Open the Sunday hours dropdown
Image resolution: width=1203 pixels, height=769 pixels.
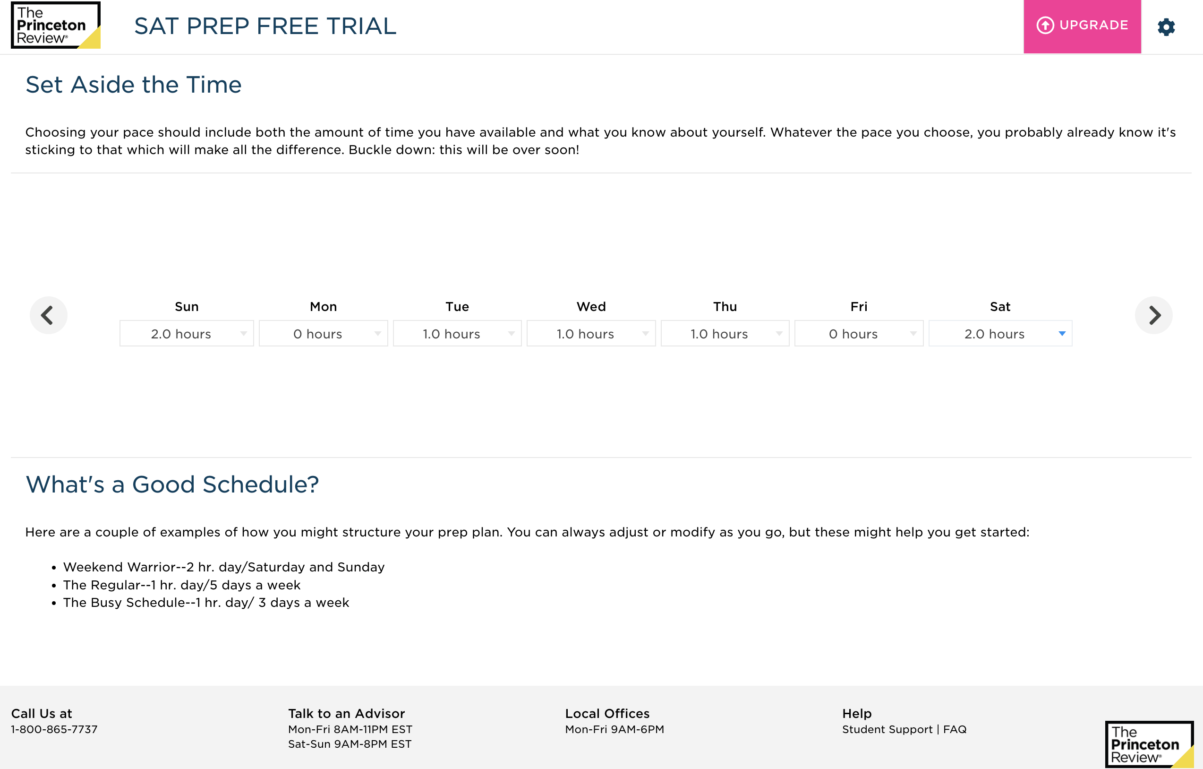187,334
